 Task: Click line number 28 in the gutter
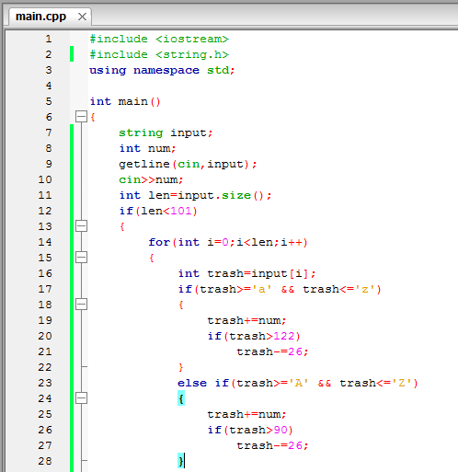tap(45, 461)
